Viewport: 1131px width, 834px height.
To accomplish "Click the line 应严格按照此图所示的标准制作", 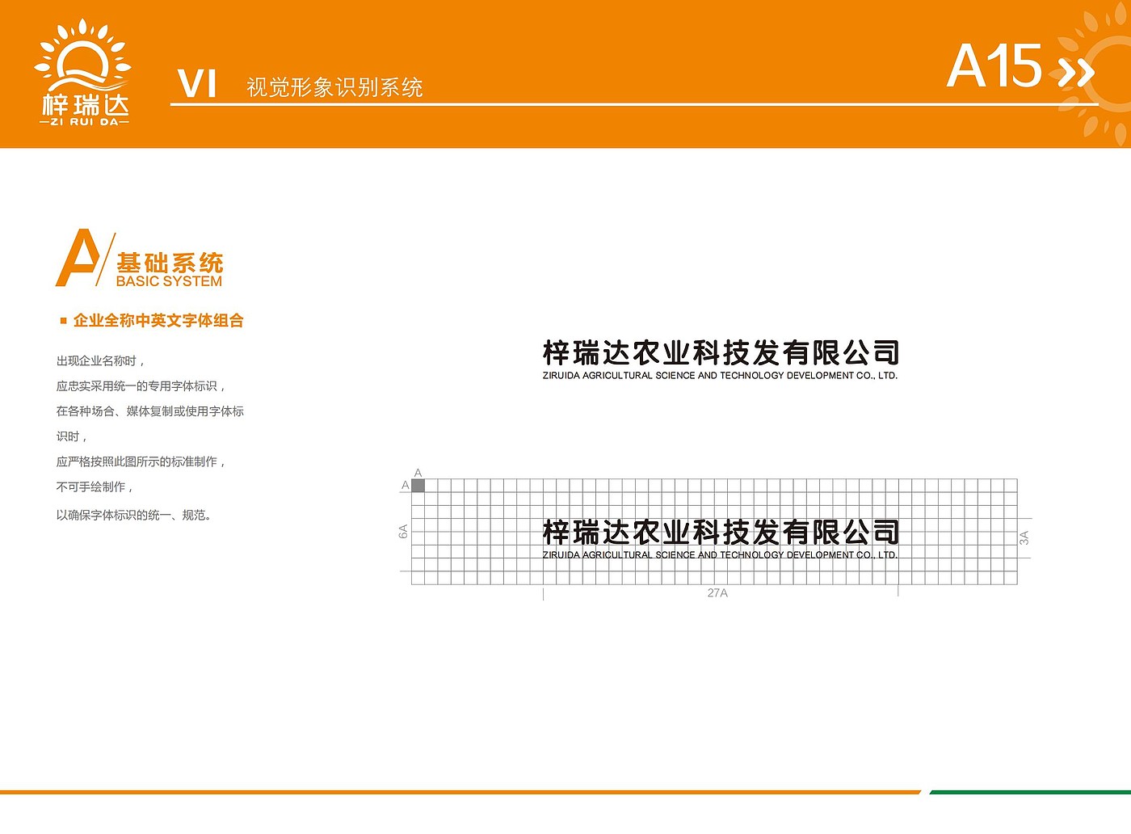I will tap(141, 461).
